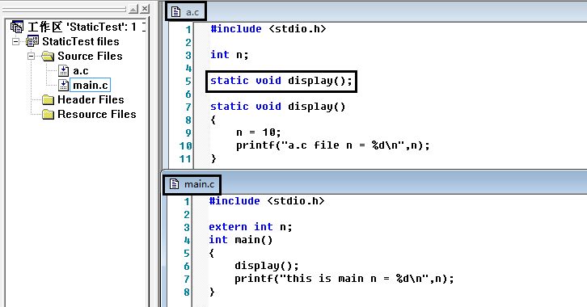The height and width of the screenshot is (307, 587).
Task: Click '#include <stdio.h>' in a.c
Action: [x=268, y=29]
